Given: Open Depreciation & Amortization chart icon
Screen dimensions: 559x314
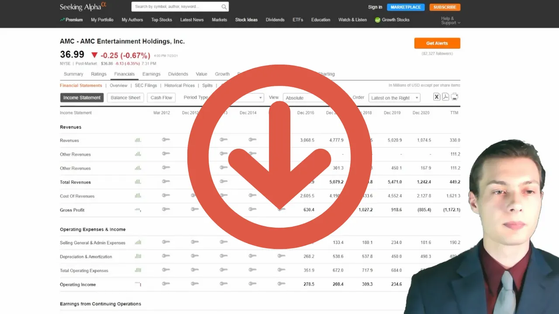Looking at the screenshot, I should [x=138, y=256].
